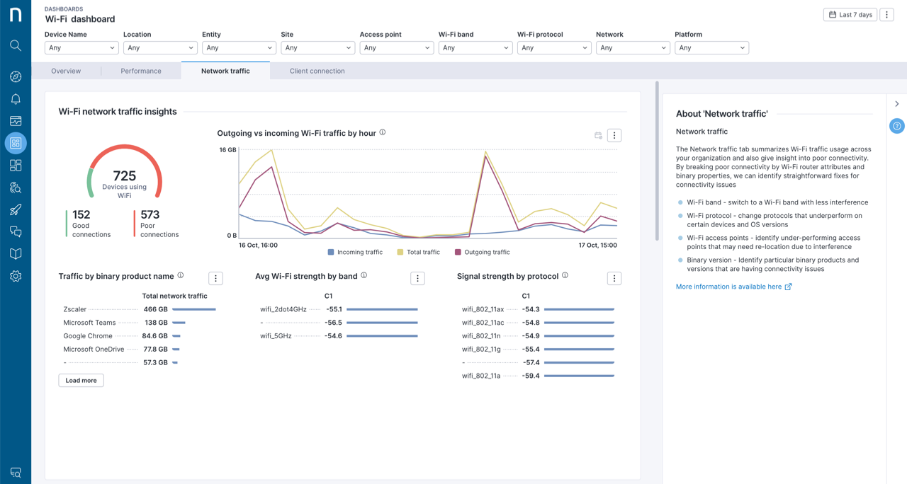907x484 pixels.
Task: Open the Device Name filter dropdown
Action: tap(81, 47)
